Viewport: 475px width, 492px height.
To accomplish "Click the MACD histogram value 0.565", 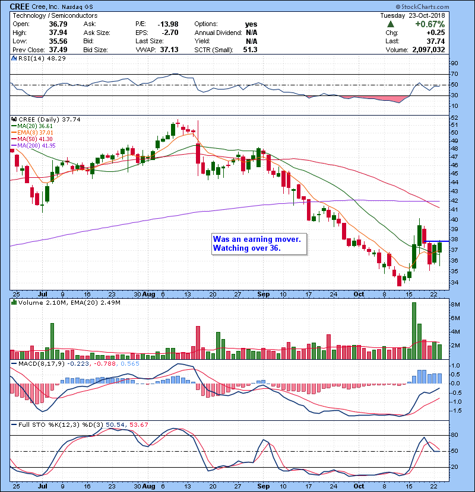I will 130,364.
